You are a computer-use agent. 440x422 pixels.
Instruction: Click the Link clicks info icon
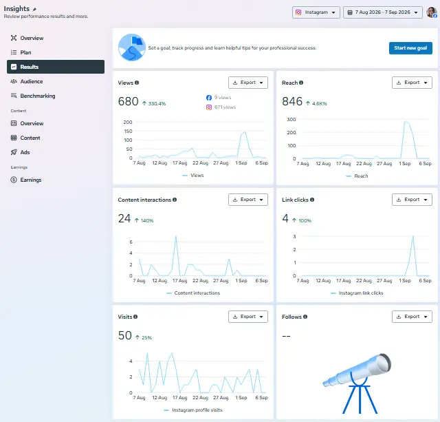tap(312, 200)
